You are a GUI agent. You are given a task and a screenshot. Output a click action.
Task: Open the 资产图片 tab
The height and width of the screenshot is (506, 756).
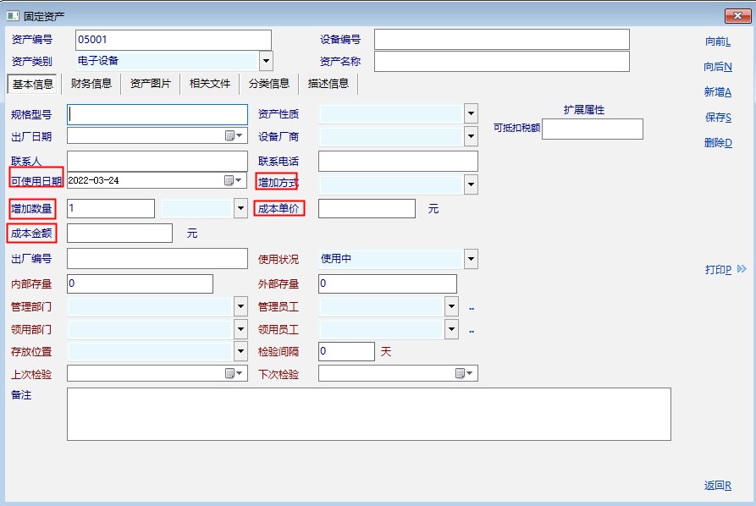pyautogui.click(x=151, y=83)
